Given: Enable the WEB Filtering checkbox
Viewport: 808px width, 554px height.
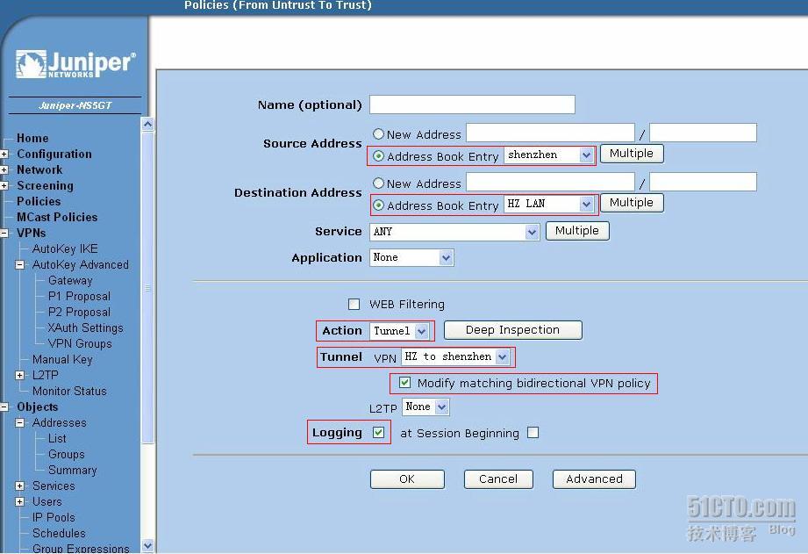Looking at the screenshot, I should (354, 305).
